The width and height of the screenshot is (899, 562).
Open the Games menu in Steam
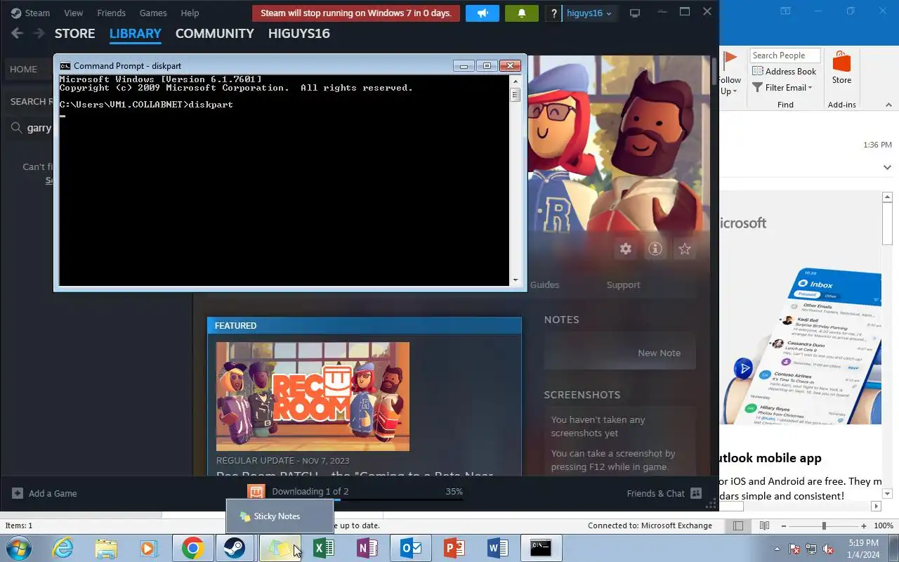[153, 13]
